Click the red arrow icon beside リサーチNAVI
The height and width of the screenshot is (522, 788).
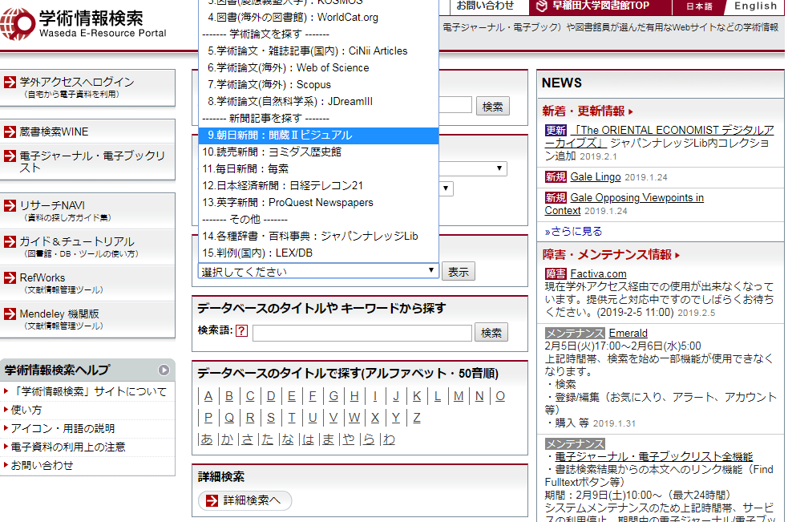point(10,205)
